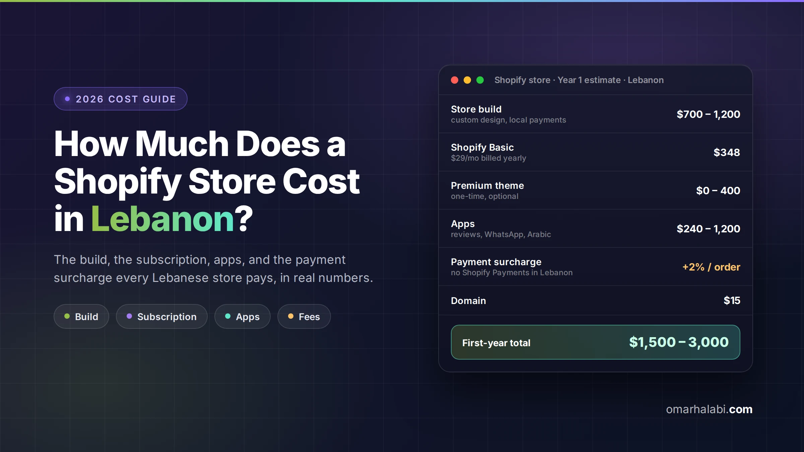Image resolution: width=804 pixels, height=452 pixels.
Task: Click the $700 – 1,200 value
Action: click(708, 114)
